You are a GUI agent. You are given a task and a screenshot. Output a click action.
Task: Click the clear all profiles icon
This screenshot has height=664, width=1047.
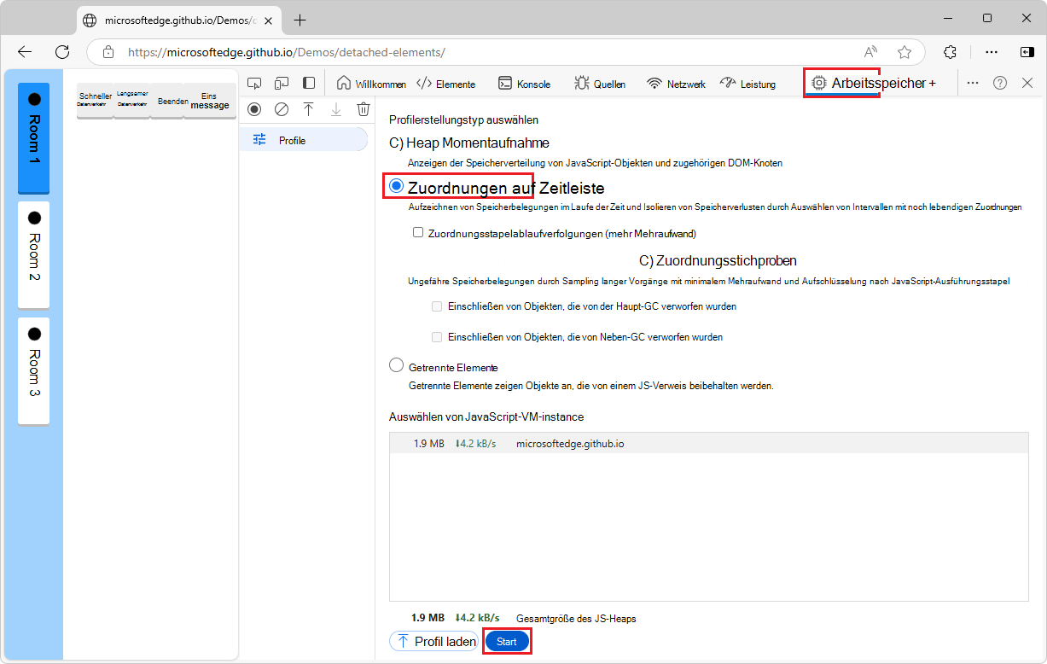point(282,109)
